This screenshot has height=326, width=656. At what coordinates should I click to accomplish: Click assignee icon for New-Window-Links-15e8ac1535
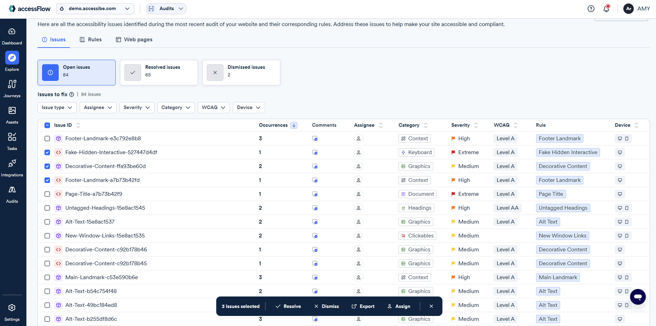click(x=359, y=236)
